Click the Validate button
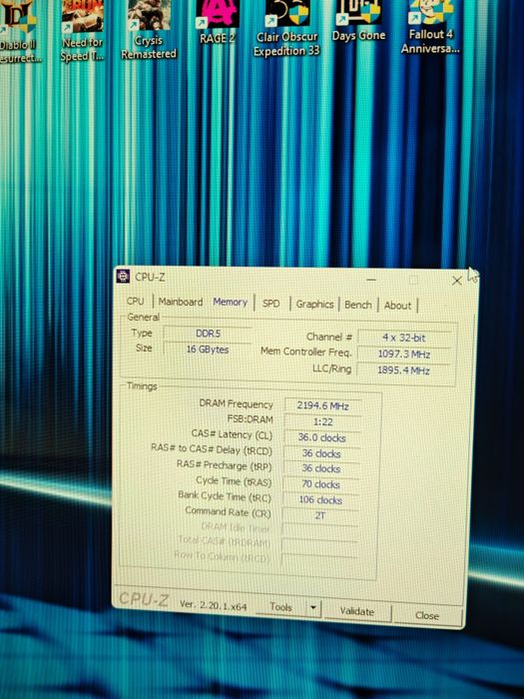The width and height of the screenshot is (524, 699). (x=357, y=611)
